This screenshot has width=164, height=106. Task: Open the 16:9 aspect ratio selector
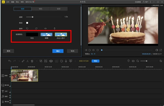(93, 54)
